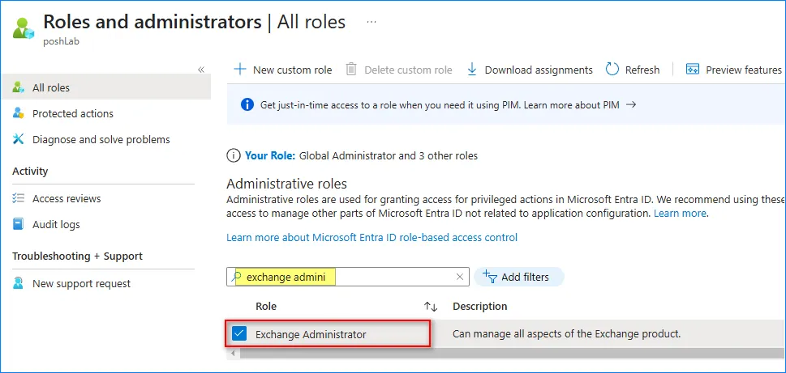
Task: Click the Refresh circular arrow icon
Action: (612, 70)
